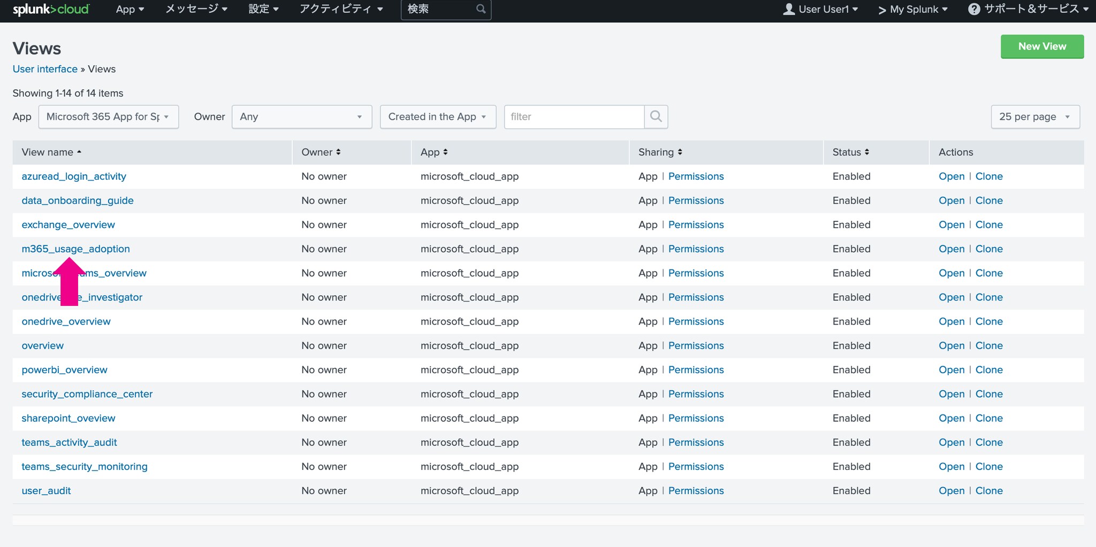Click the support question mark icon

tap(974, 9)
